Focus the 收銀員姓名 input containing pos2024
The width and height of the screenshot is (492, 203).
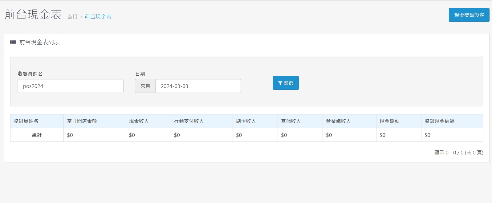tap(71, 86)
